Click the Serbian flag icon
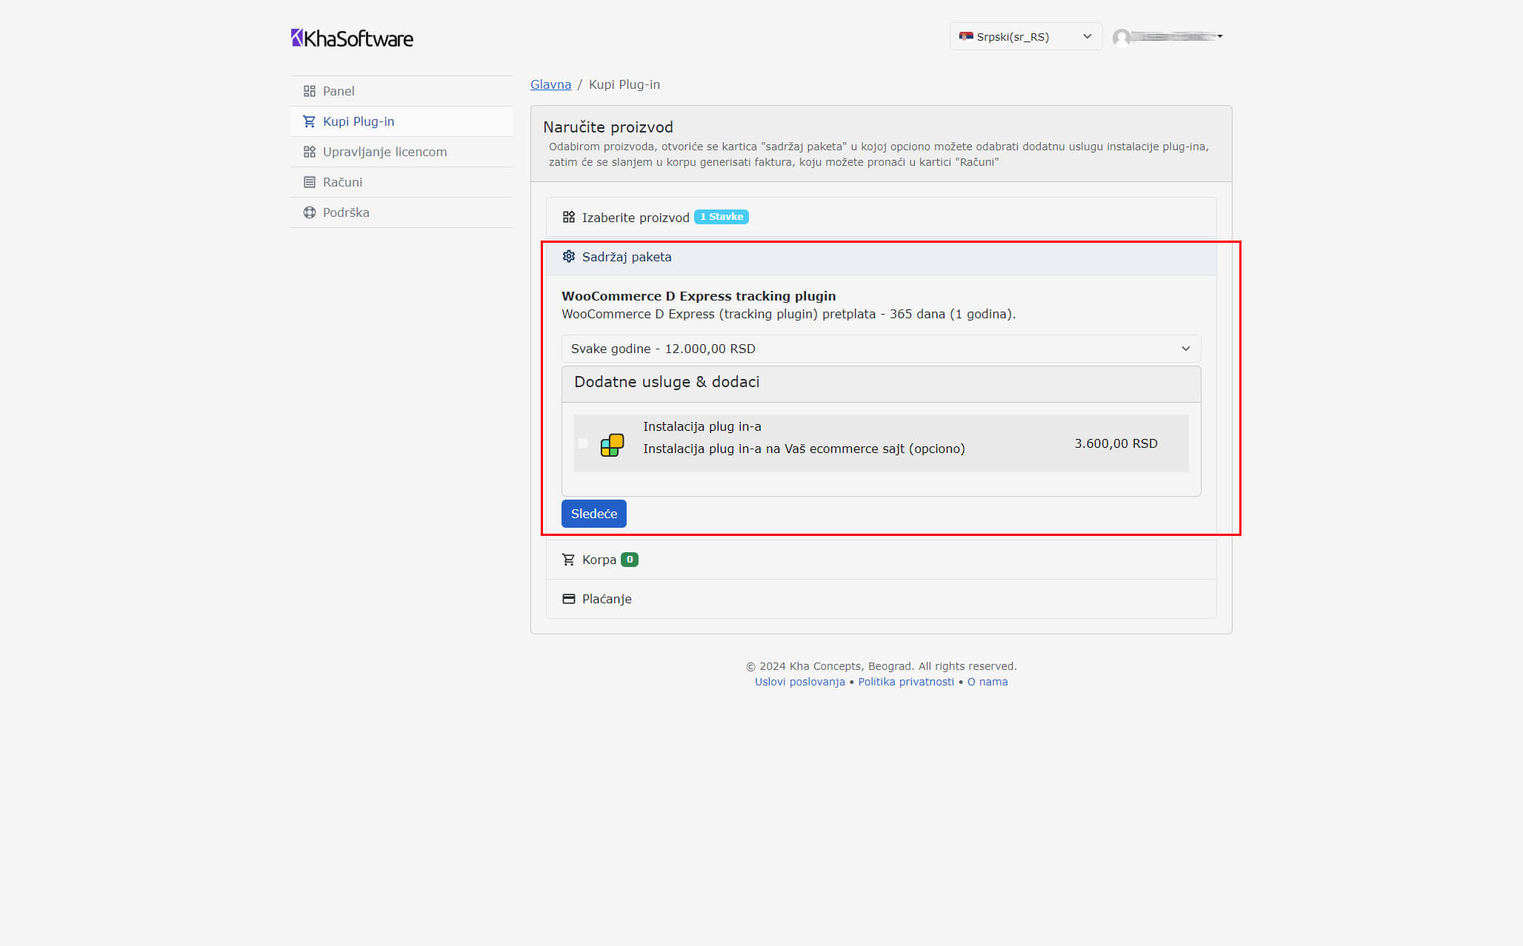This screenshot has width=1523, height=946. (x=966, y=36)
